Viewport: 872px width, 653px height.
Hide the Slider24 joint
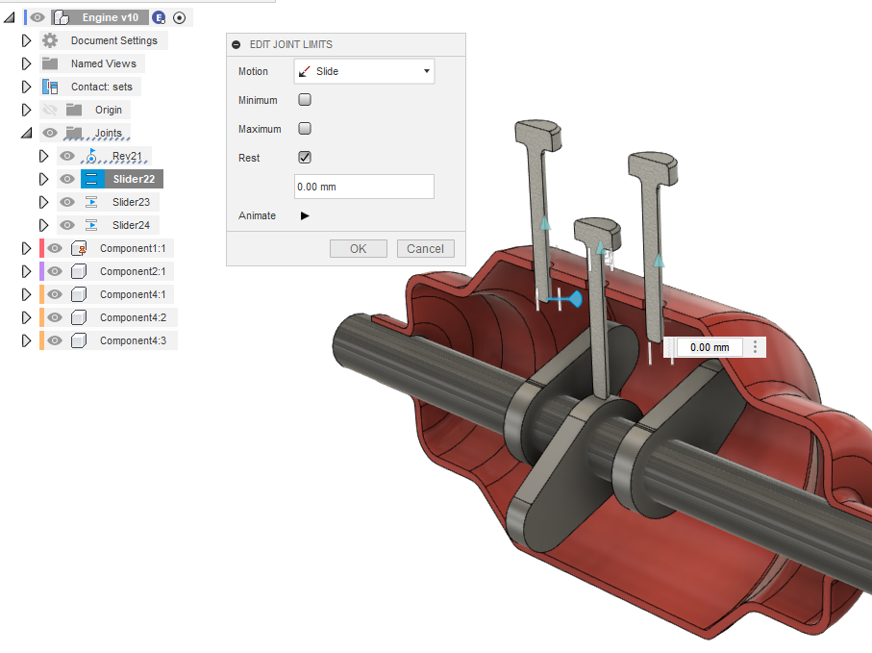point(67,225)
